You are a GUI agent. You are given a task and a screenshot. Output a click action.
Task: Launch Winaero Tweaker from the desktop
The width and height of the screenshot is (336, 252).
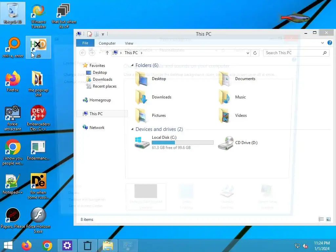coord(38,16)
